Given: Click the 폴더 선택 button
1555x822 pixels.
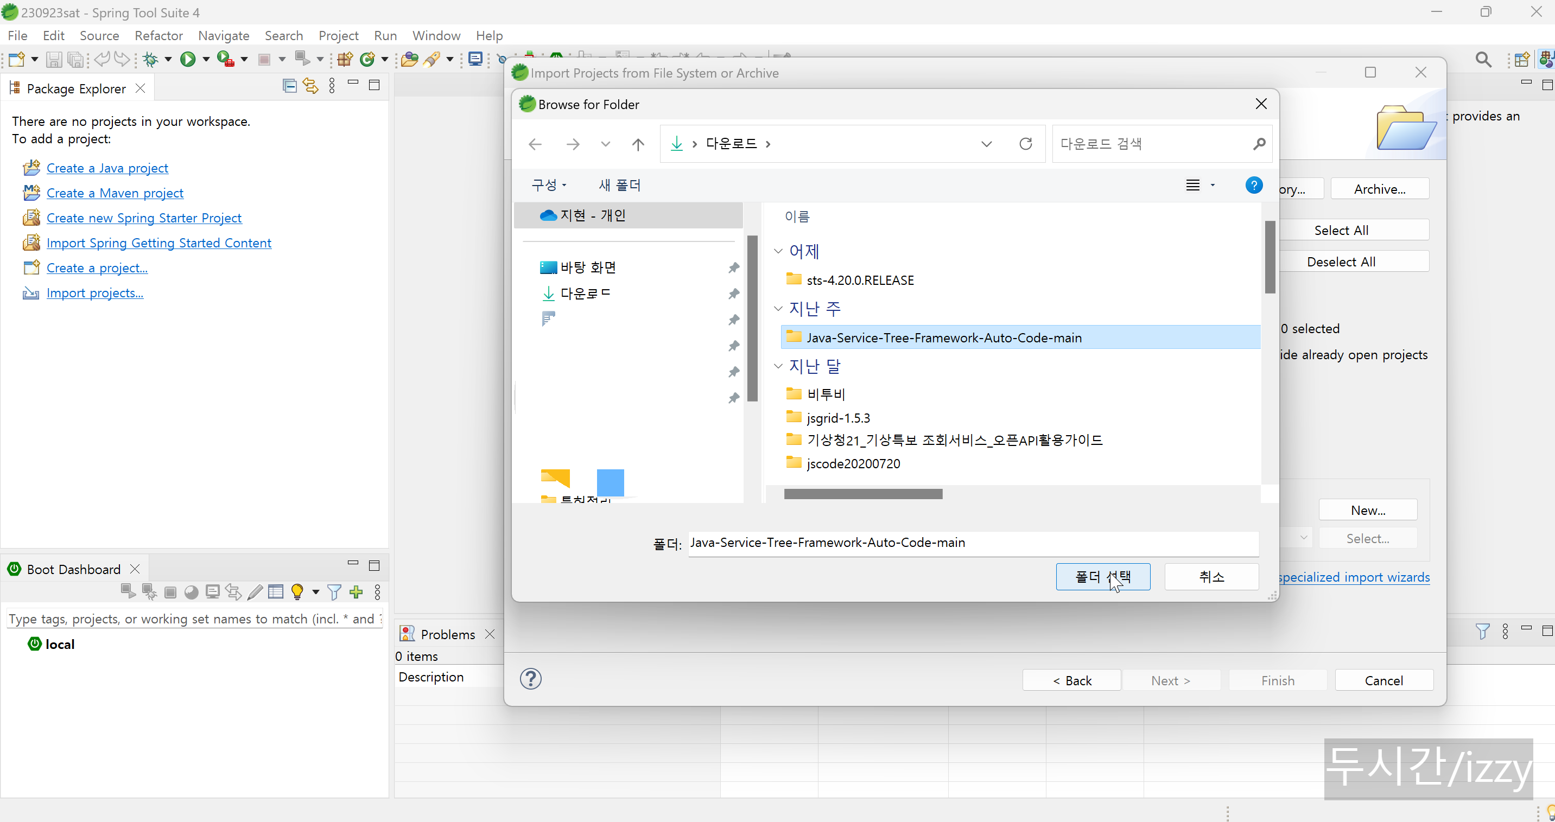Looking at the screenshot, I should click(x=1103, y=577).
